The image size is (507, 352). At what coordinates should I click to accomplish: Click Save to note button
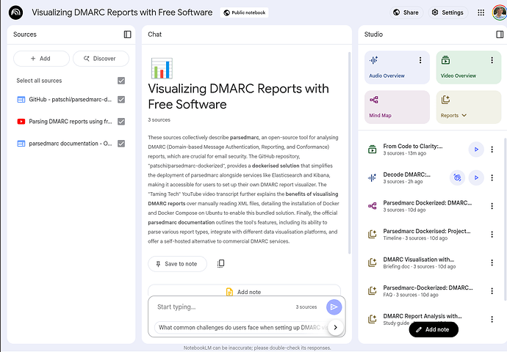pos(178,264)
